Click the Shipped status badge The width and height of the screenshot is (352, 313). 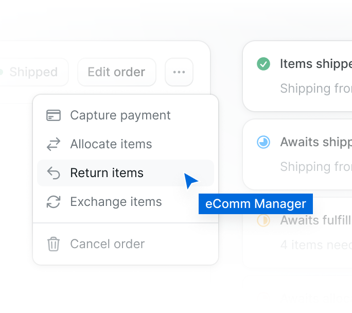point(33,72)
